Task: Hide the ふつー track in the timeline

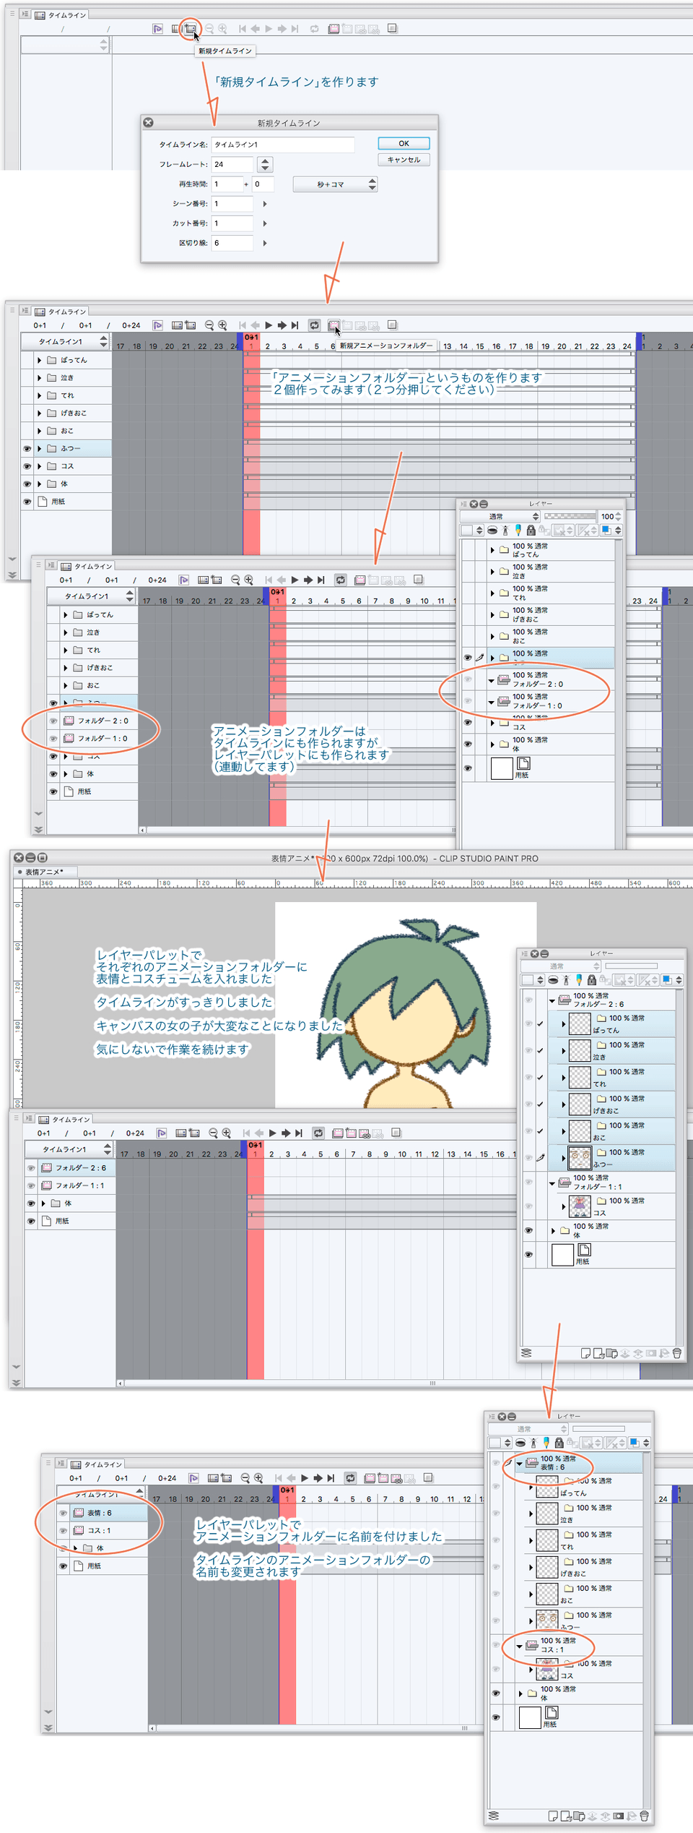Action: (x=27, y=449)
